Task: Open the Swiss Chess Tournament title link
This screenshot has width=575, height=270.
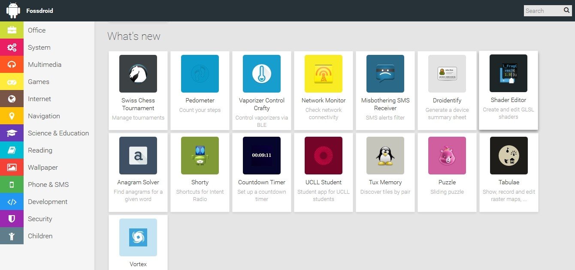Action: click(x=138, y=104)
